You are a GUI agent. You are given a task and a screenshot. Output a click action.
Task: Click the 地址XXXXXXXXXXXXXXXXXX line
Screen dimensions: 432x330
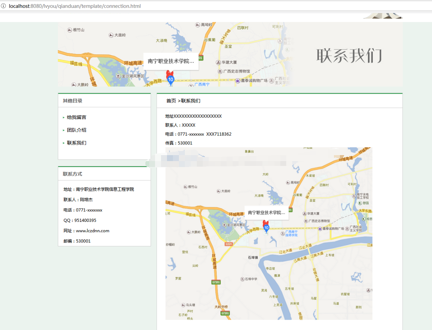(193, 116)
